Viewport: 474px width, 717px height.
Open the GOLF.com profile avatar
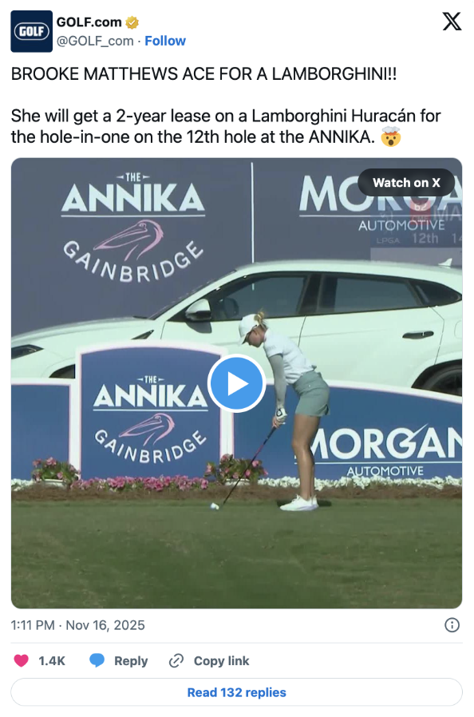pyautogui.click(x=32, y=32)
